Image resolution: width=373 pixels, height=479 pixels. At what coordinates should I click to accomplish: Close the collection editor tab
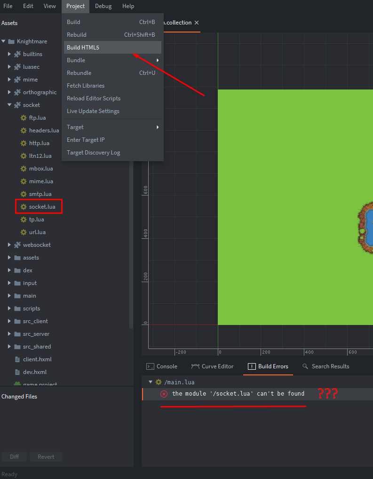click(x=197, y=23)
